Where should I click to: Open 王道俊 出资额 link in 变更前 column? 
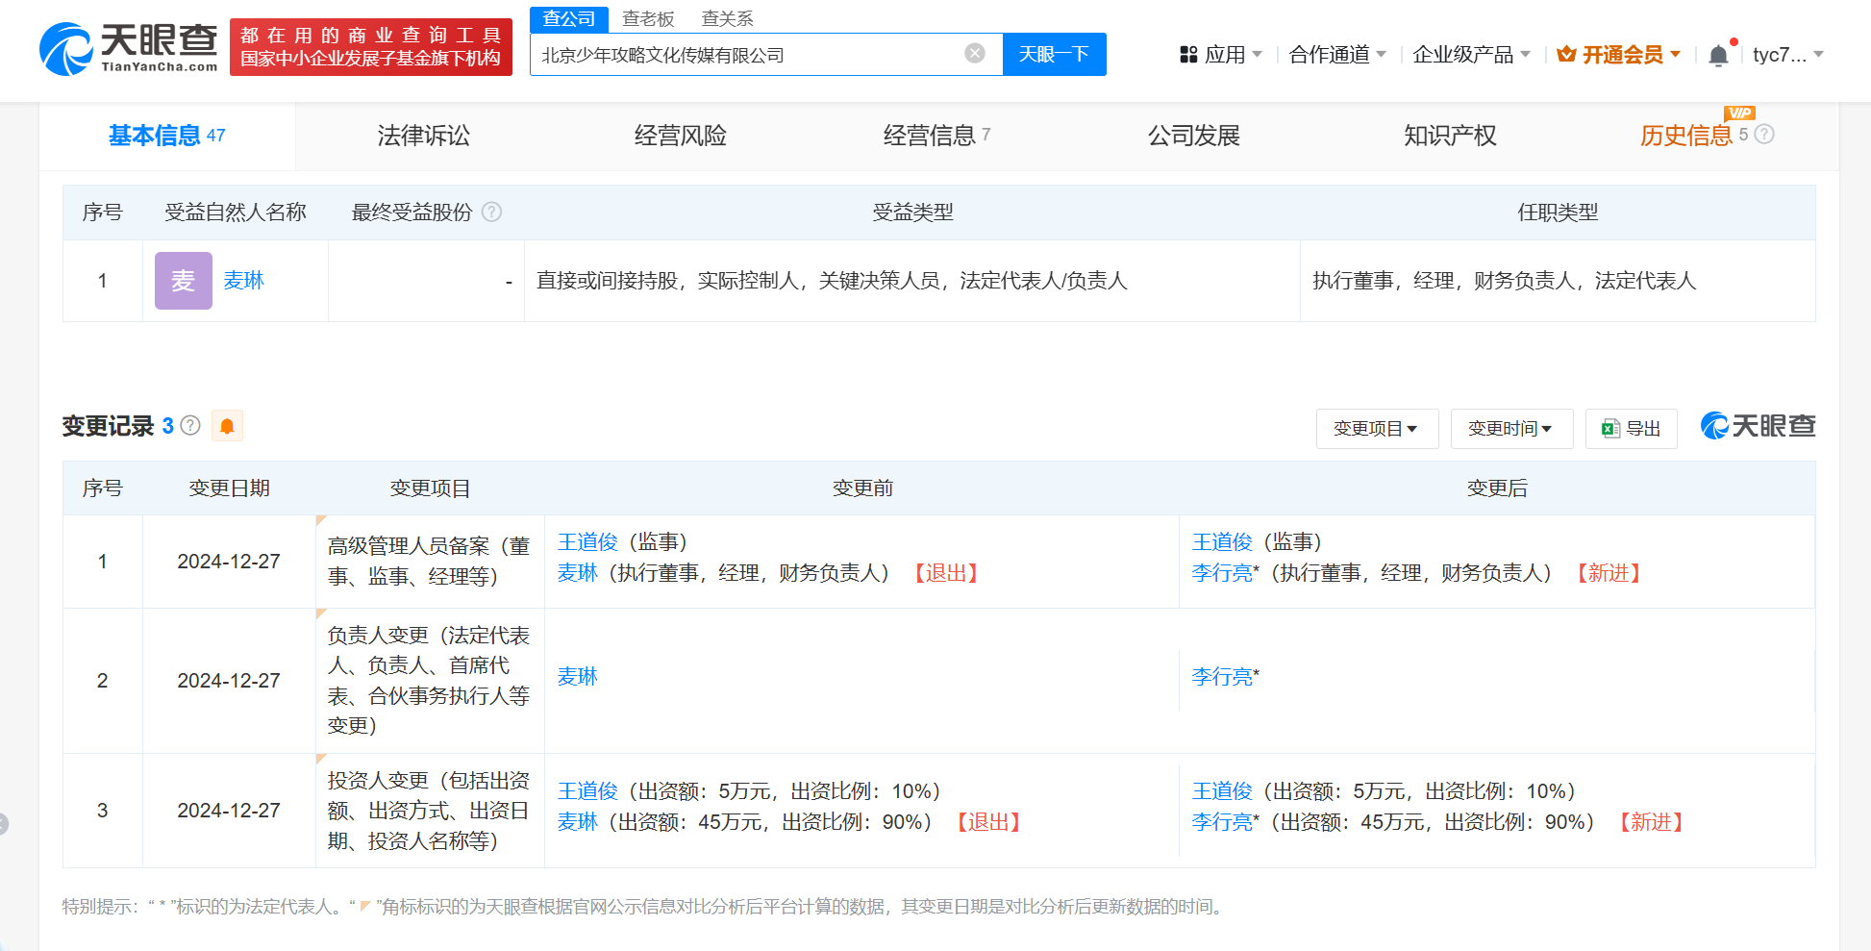pyautogui.click(x=587, y=791)
